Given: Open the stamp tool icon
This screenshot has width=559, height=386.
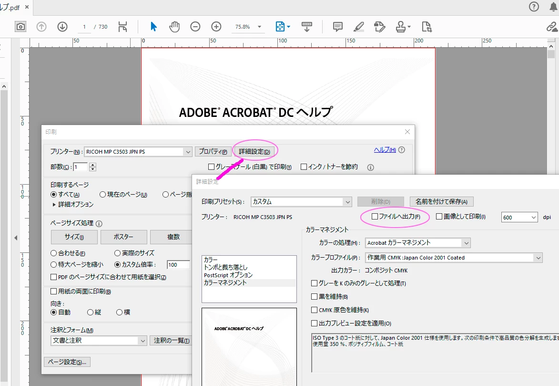Looking at the screenshot, I should pyautogui.click(x=401, y=27).
